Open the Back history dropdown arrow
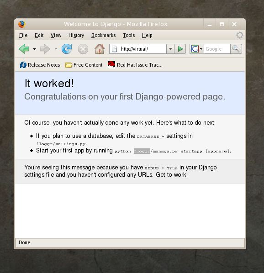This screenshot has width=264, height=273. click(34, 49)
